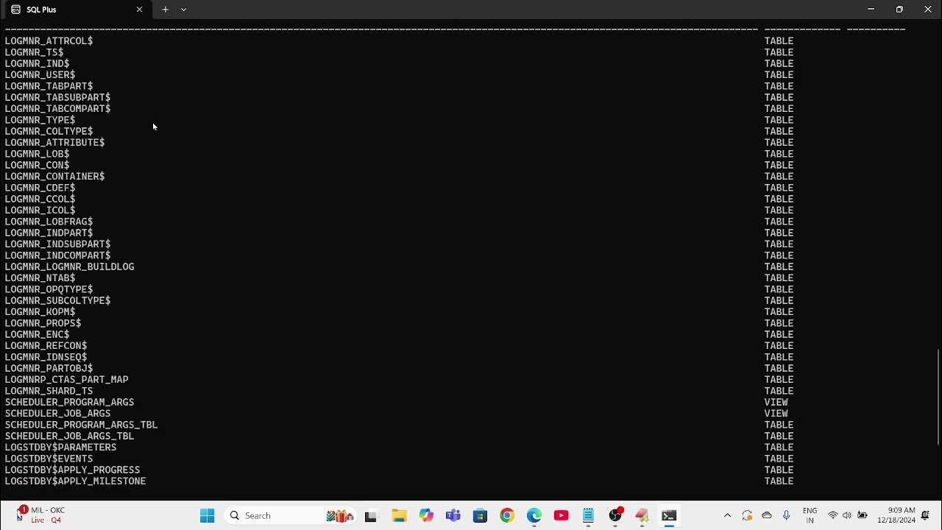Click LOGMNR_ATTRCOL$ row text
Screen dimensions: 942x530
49,41
